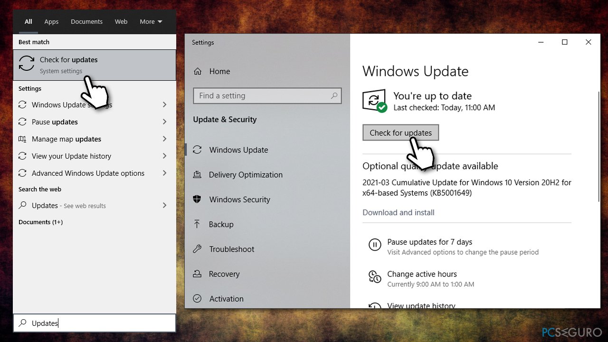Expand Advanced Windows Update options arrow
This screenshot has width=608, height=342.
(164, 173)
